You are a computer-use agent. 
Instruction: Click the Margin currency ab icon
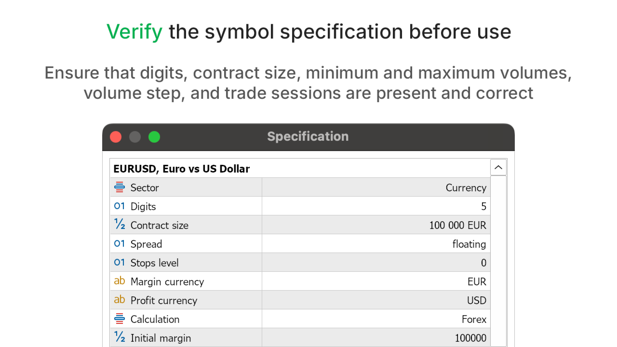click(120, 281)
